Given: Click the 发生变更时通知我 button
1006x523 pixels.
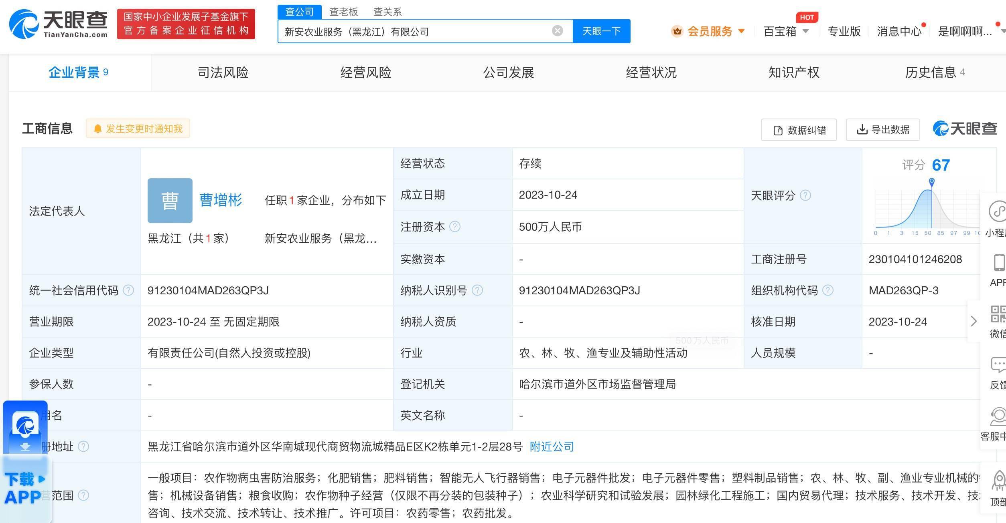Looking at the screenshot, I should [x=138, y=129].
